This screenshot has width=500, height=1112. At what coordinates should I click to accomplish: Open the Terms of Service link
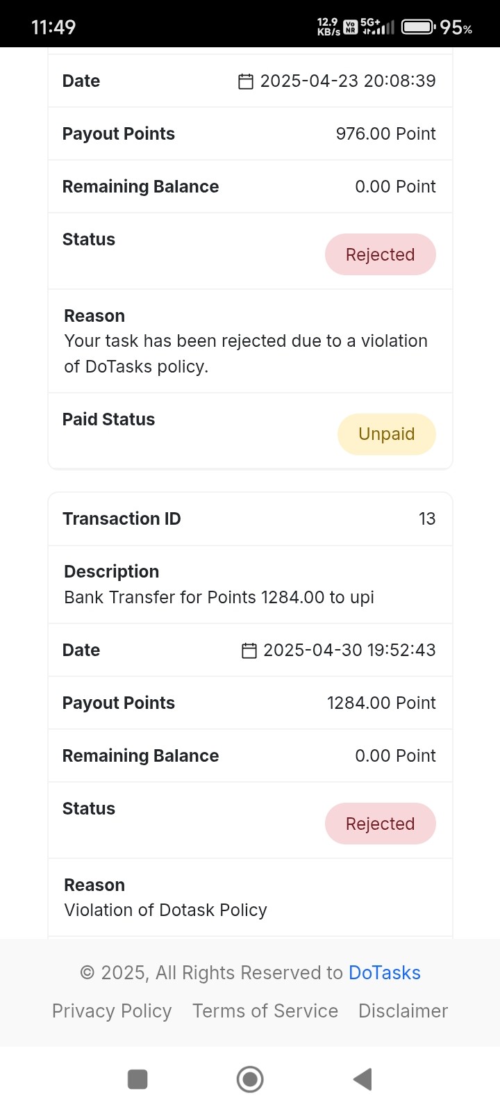pyautogui.click(x=265, y=1011)
